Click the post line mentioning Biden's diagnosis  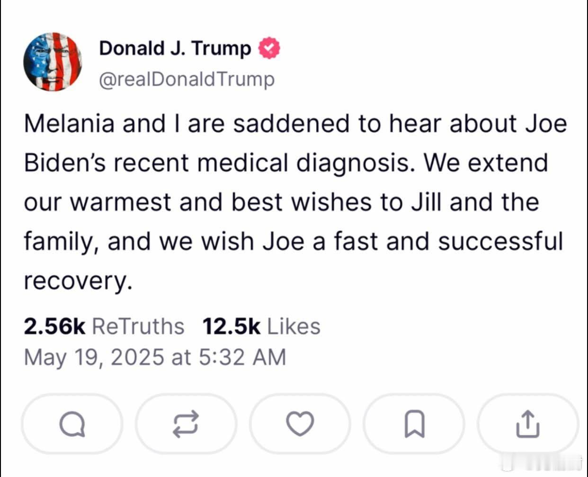pos(286,163)
